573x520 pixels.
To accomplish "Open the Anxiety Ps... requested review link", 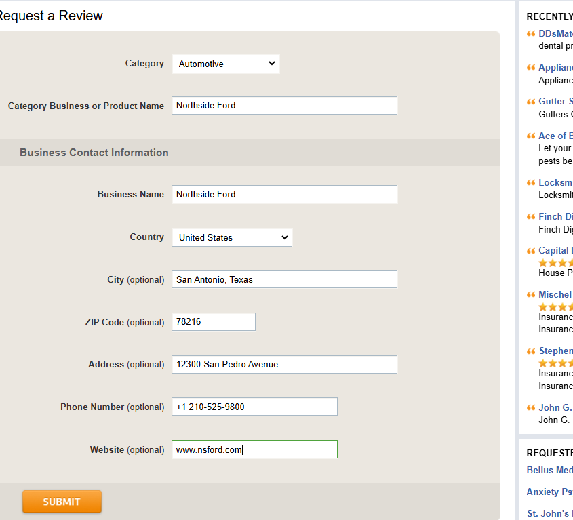I will tap(550, 492).
